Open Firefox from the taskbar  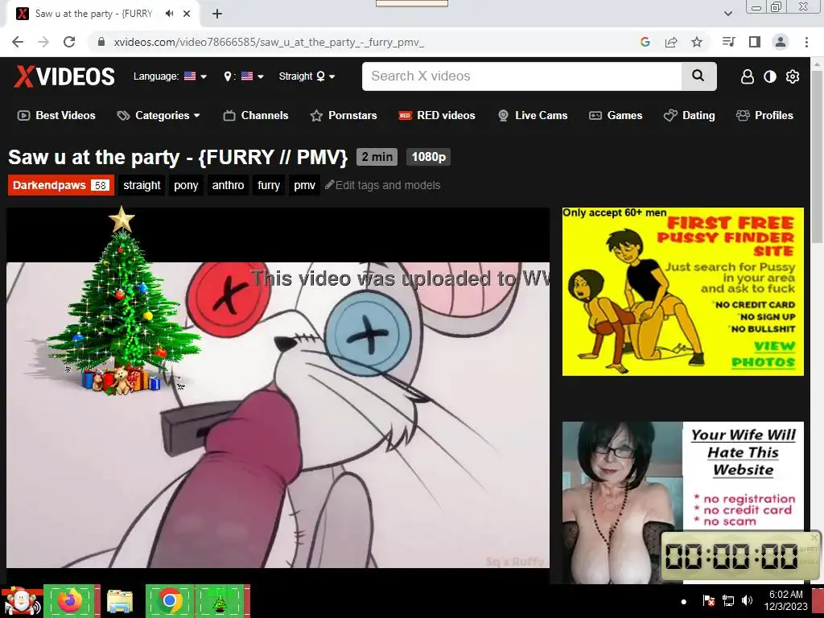point(71,601)
